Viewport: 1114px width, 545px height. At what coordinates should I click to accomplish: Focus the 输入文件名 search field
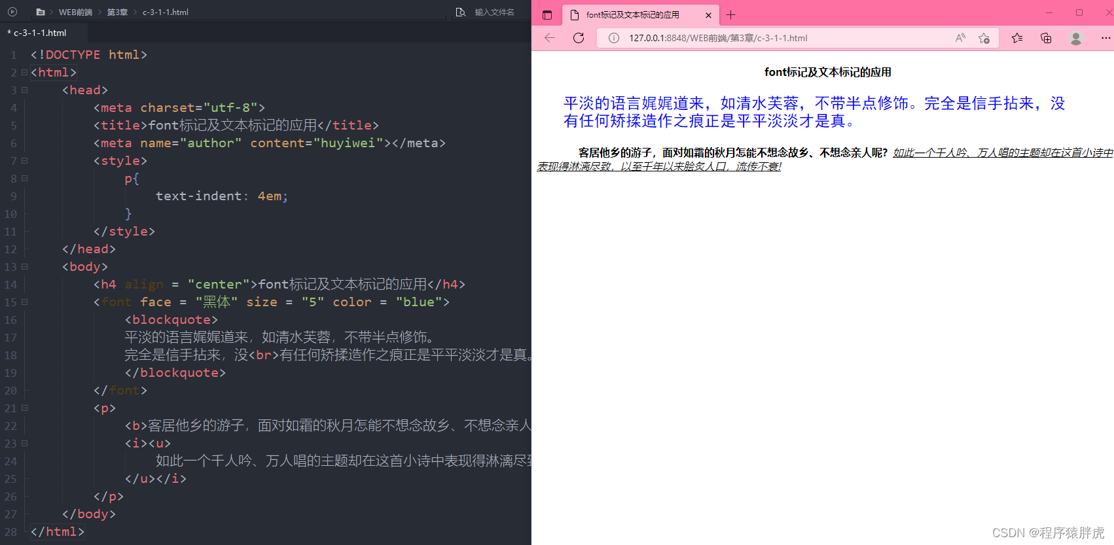[x=494, y=12]
